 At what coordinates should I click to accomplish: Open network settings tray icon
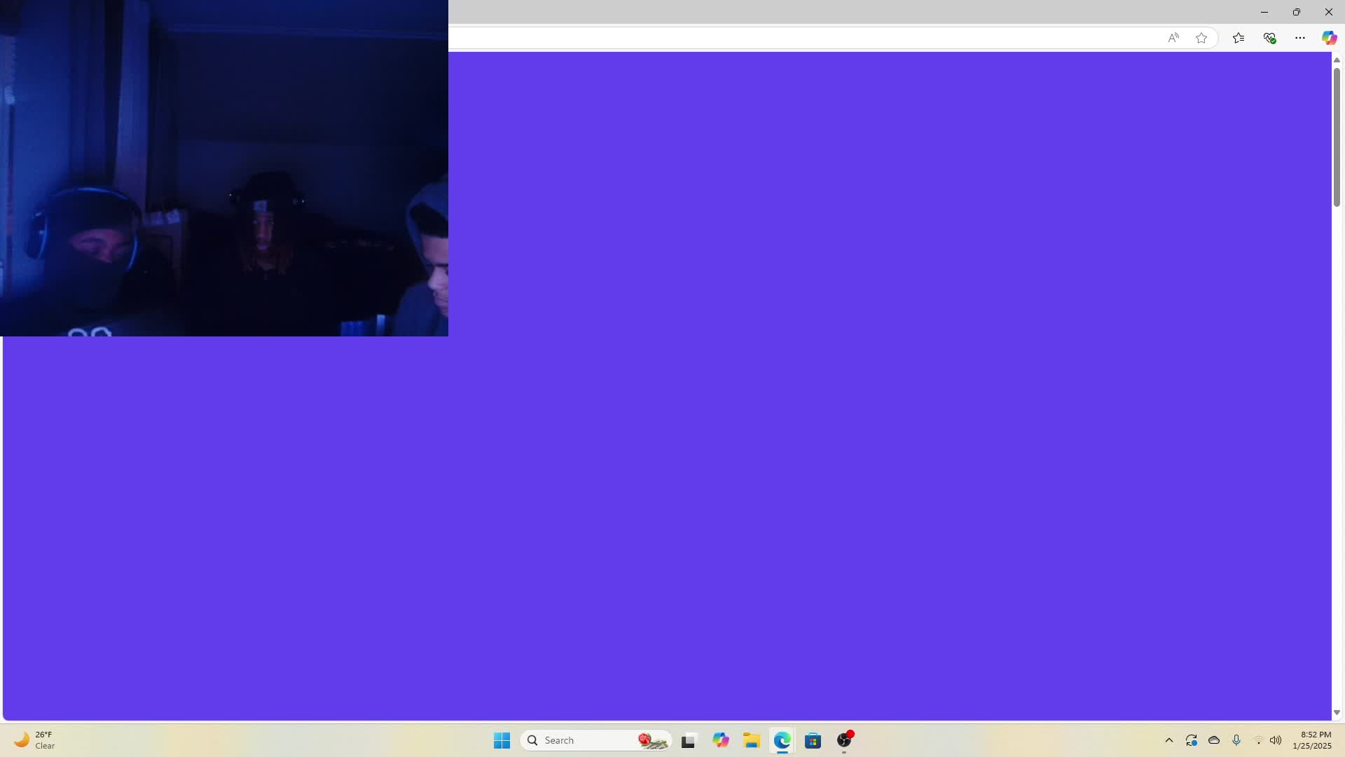[1258, 740]
